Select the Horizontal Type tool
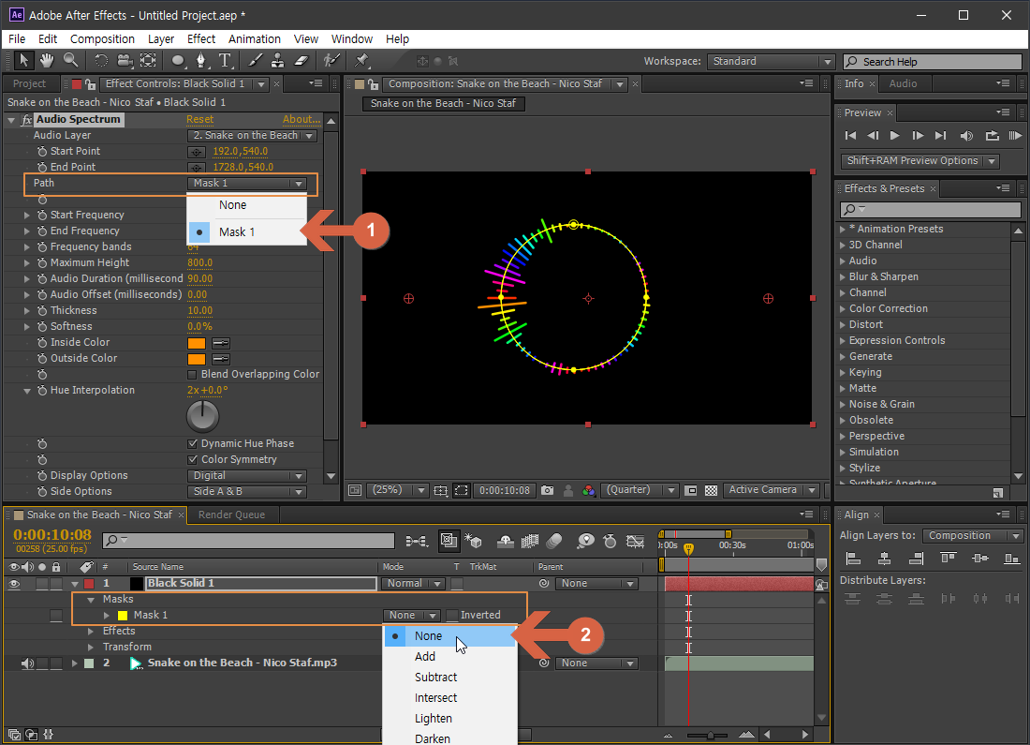Image resolution: width=1030 pixels, height=745 pixels. click(x=225, y=61)
